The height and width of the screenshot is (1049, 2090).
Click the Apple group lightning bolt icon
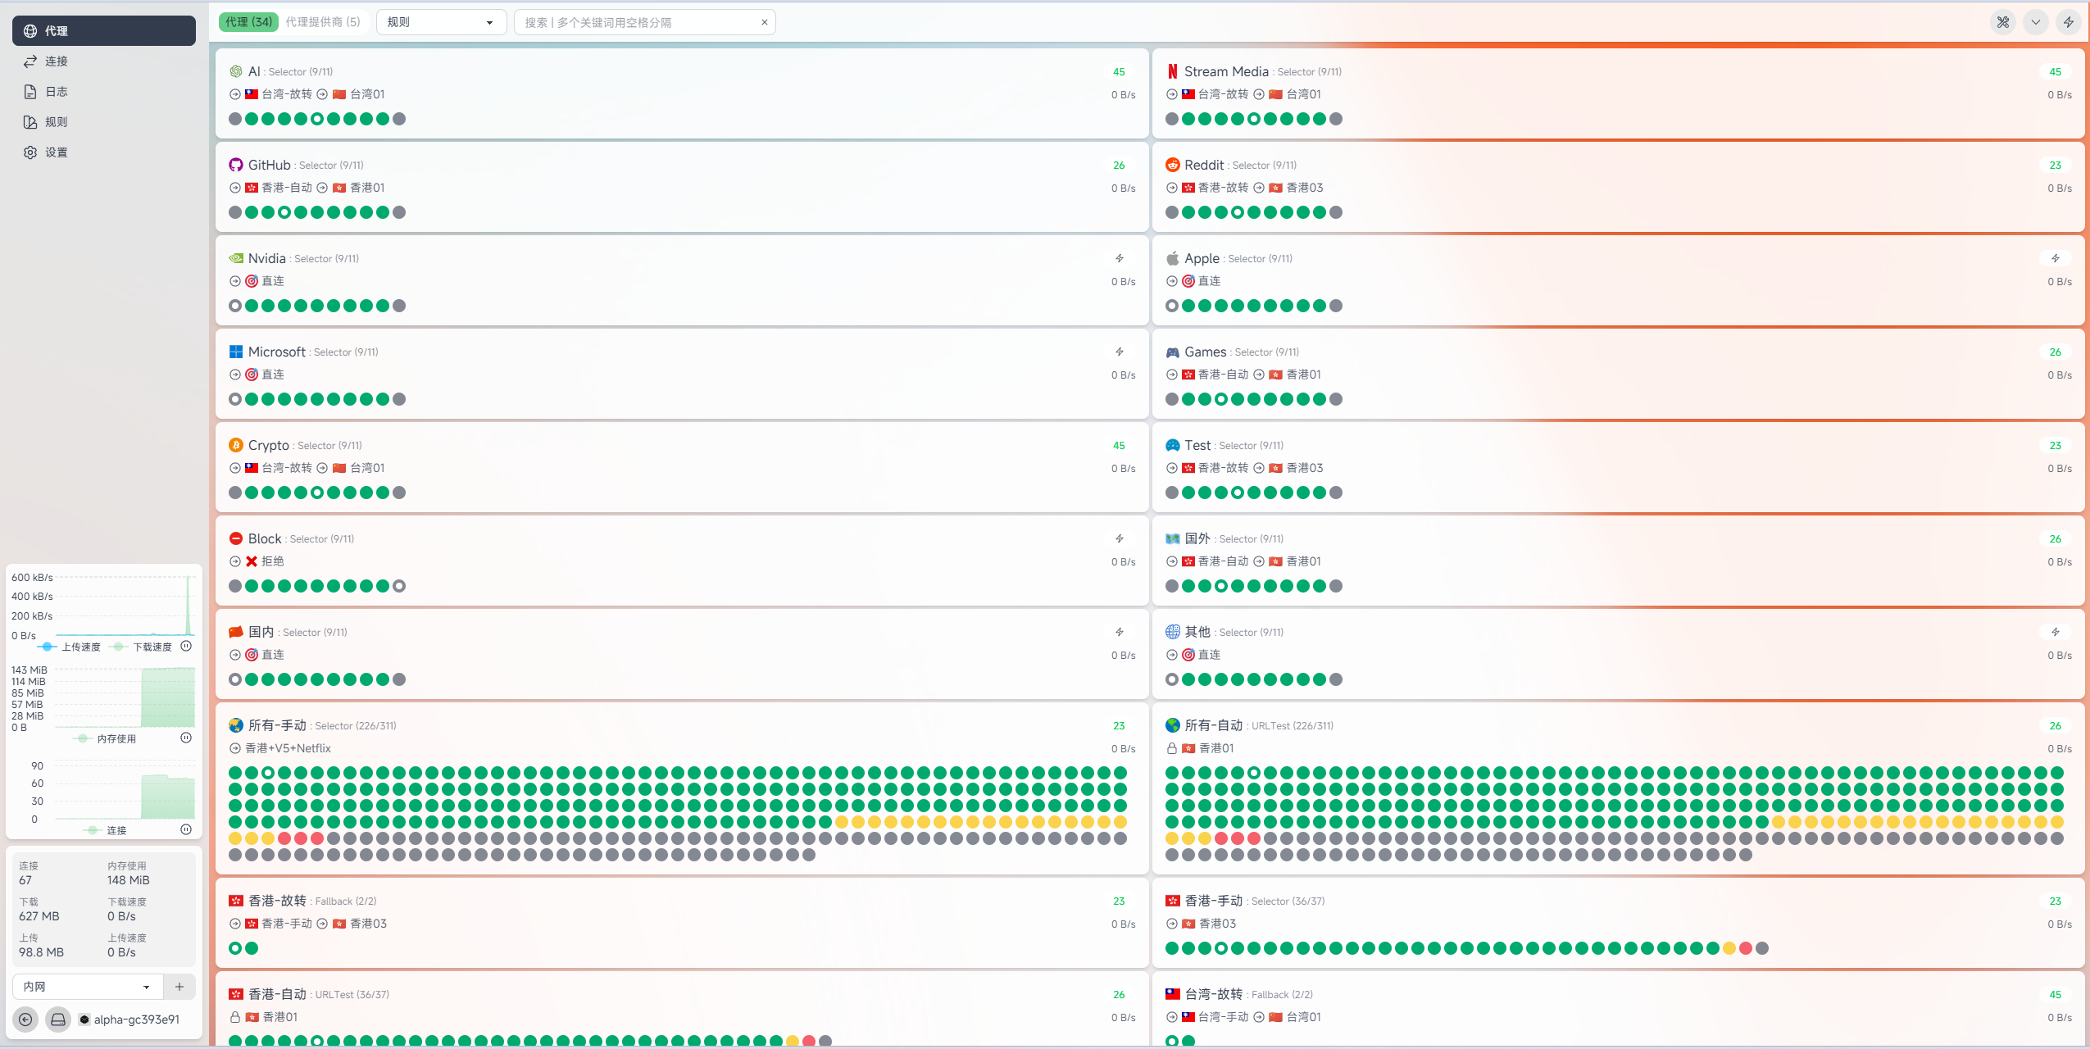tap(2055, 258)
